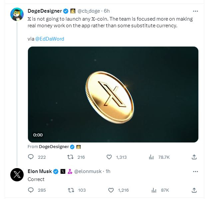Open the @EdDaWord mention link
This screenshot has width=207, height=199.
(50, 39)
